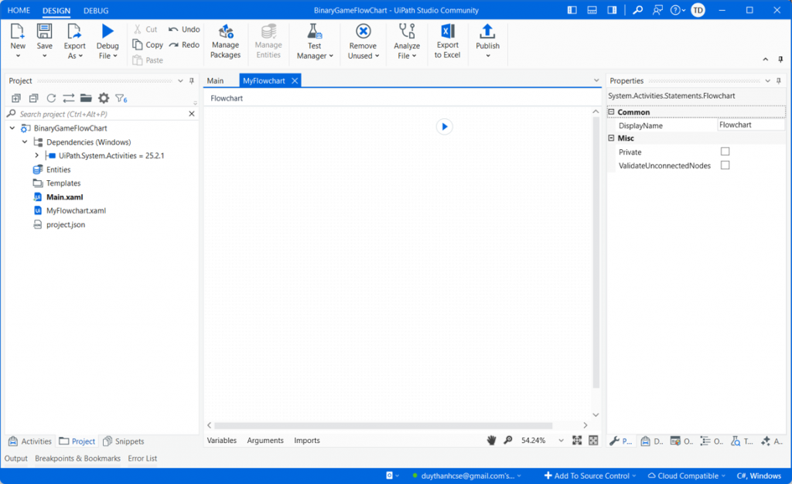Click the horizontal scrollbar of designer
The width and height of the screenshot is (792, 484).
tap(383, 425)
